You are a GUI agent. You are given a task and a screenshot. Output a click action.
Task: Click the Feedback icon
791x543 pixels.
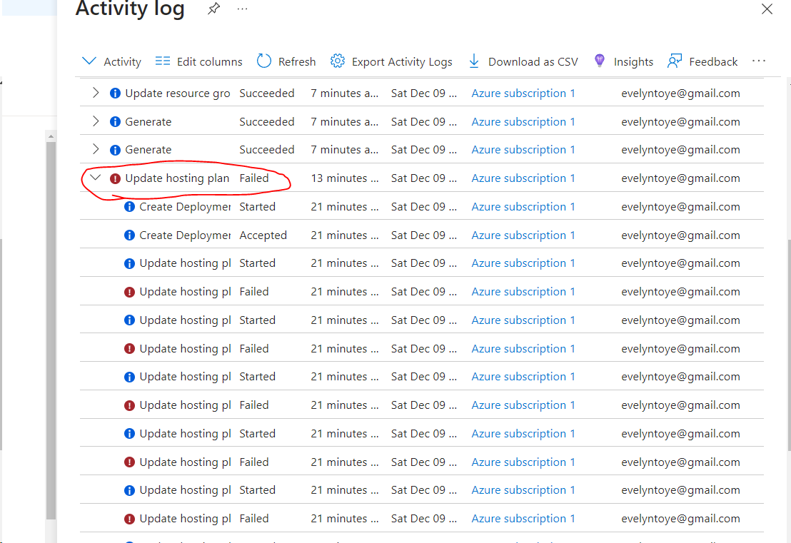(x=674, y=61)
